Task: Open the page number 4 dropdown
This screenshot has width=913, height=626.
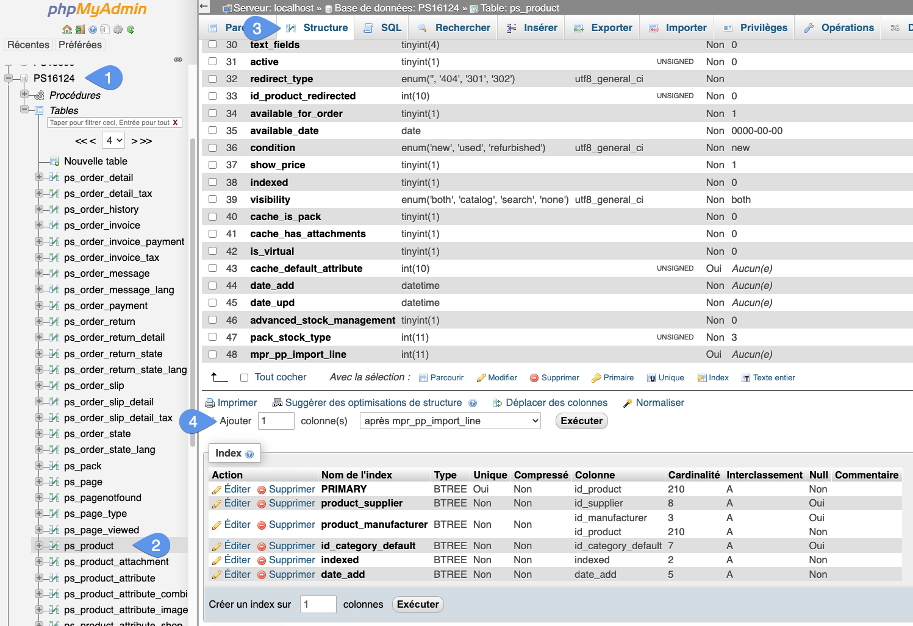Action: pyautogui.click(x=113, y=141)
